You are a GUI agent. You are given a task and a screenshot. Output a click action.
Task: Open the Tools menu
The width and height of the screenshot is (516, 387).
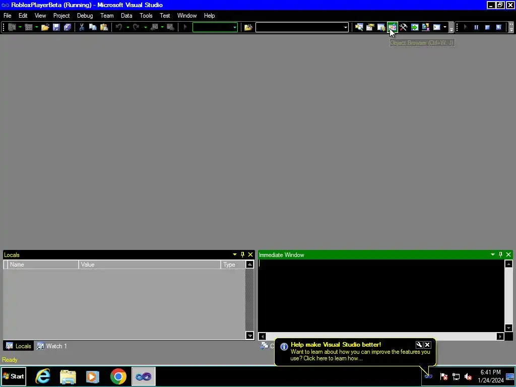click(x=146, y=16)
